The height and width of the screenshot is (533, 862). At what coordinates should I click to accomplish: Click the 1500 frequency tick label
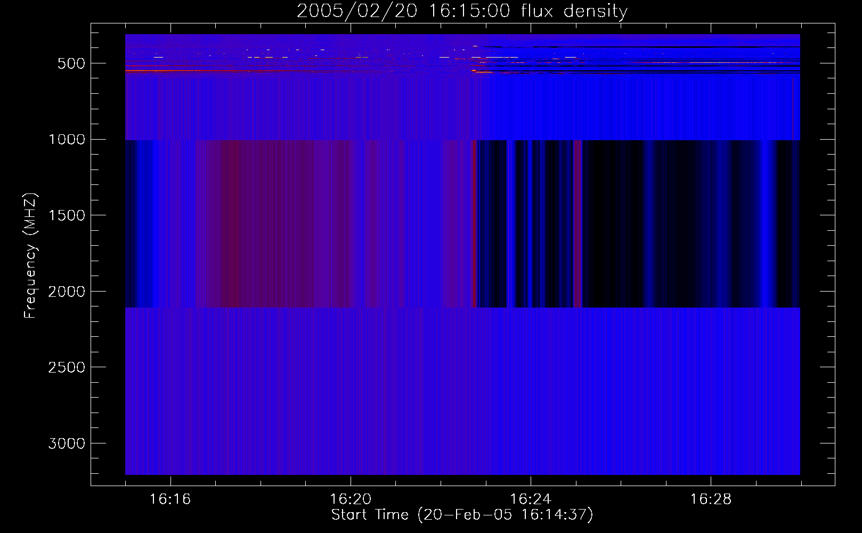(x=67, y=215)
